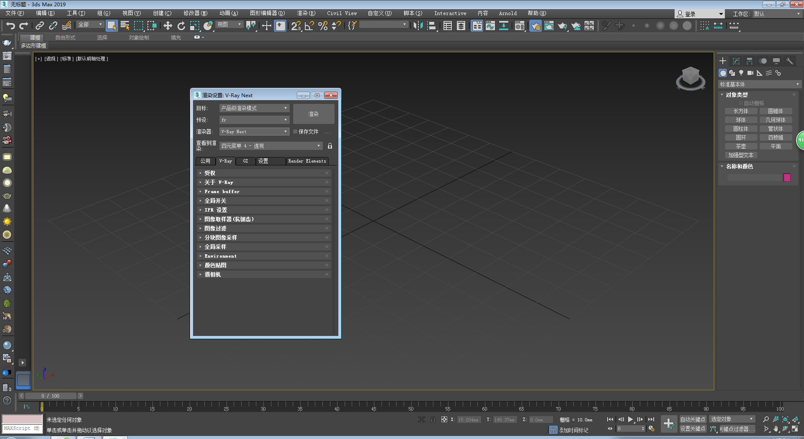Open Select by Name list icon
Screen dimensions: 804x439
point(125,26)
